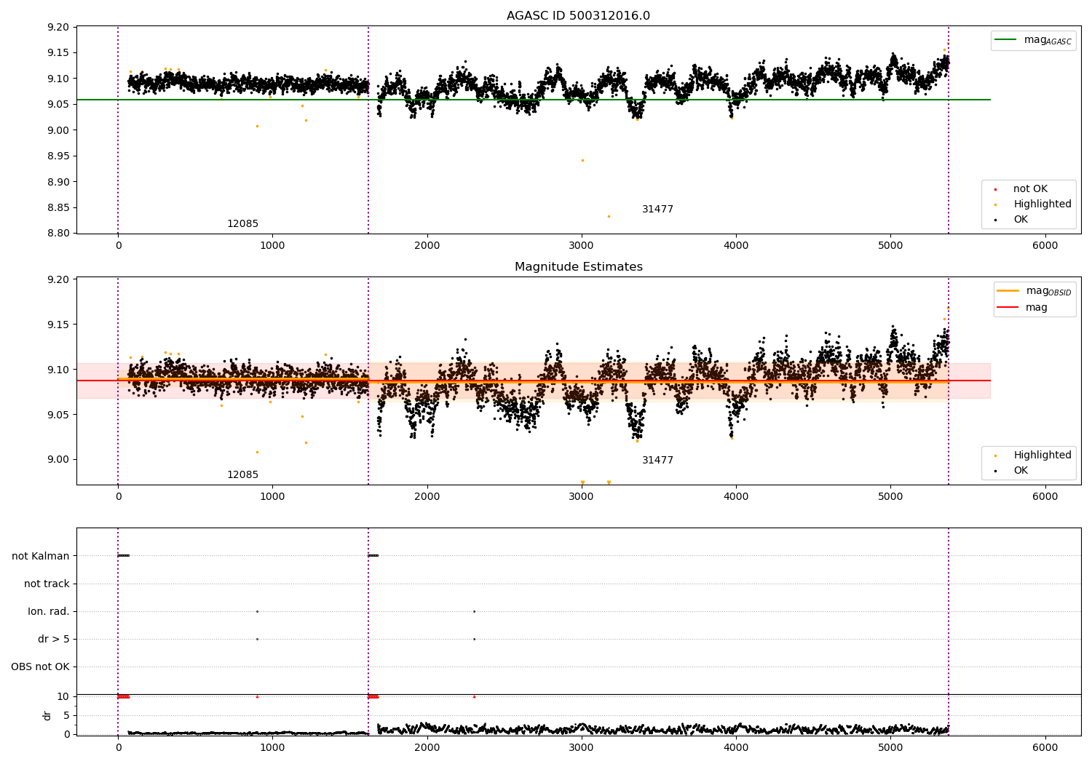The height and width of the screenshot is (764, 1092).
Task: Click the "12085" label in the top plot
Action: point(242,224)
